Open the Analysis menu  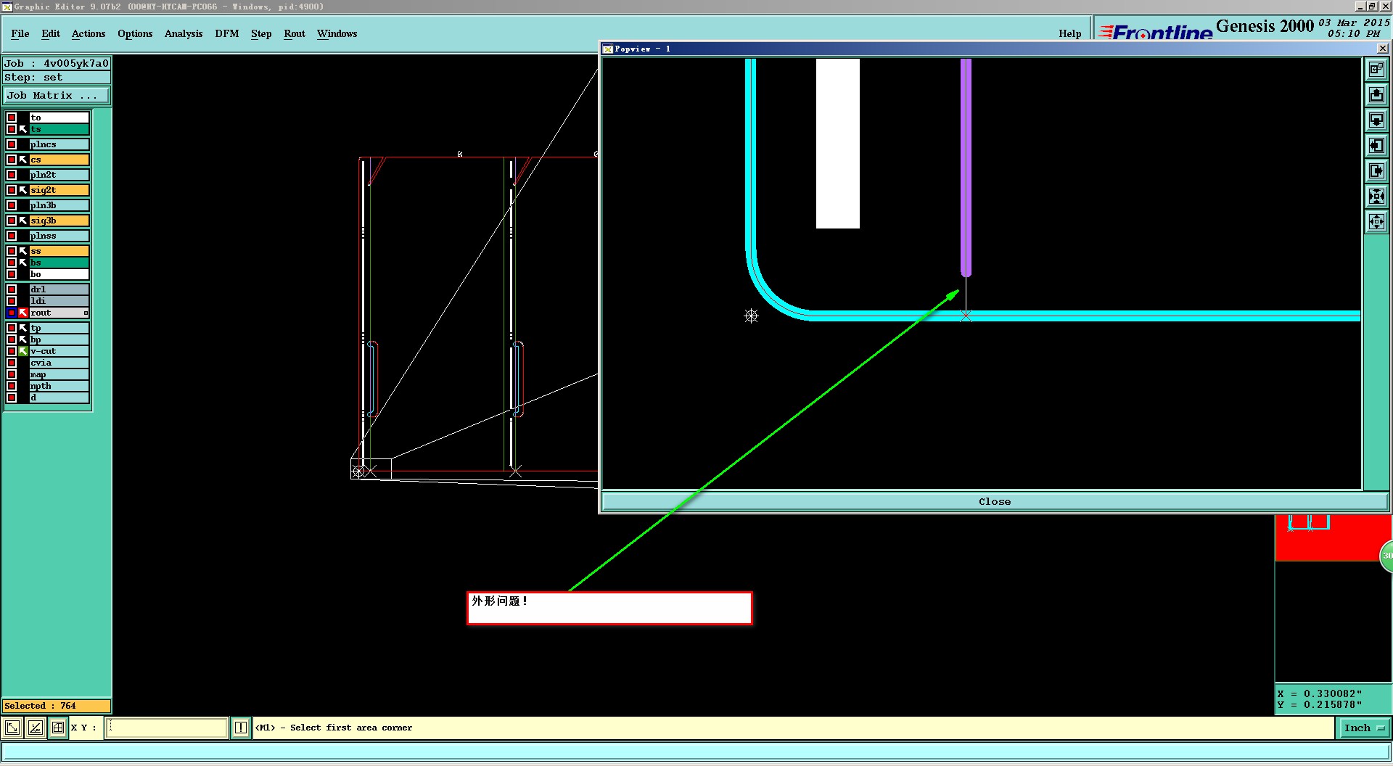pos(184,33)
